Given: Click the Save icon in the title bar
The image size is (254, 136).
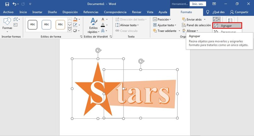Looking at the screenshot, I should (7, 4).
